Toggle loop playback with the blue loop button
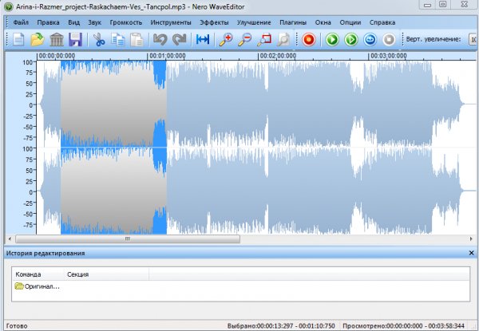The image size is (479, 331). [370, 40]
